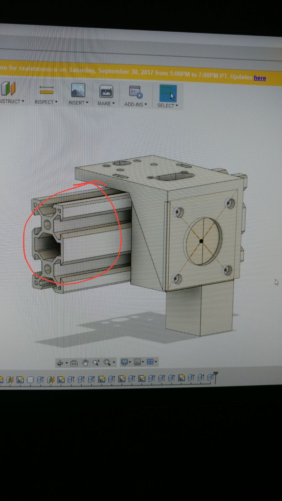Open the MAKE dropdown menu
Viewport: 282px width, 501px height.
[106, 103]
